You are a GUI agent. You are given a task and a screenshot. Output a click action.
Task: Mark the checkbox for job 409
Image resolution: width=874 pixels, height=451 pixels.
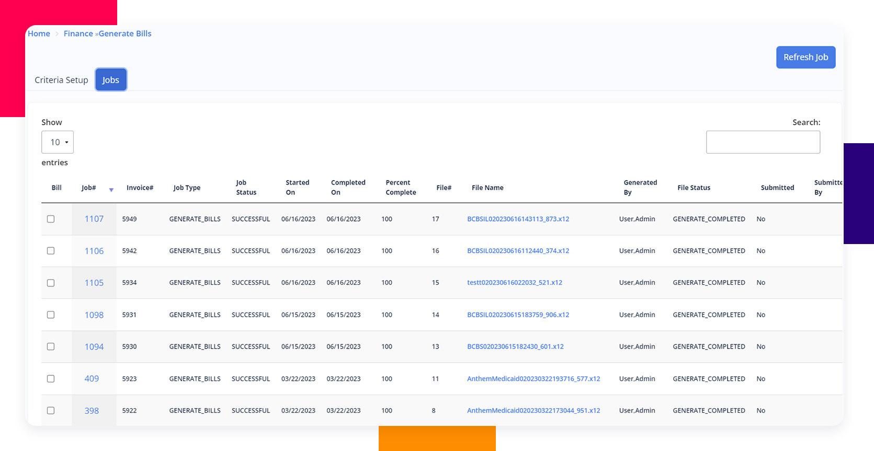[x=51, y=378]
